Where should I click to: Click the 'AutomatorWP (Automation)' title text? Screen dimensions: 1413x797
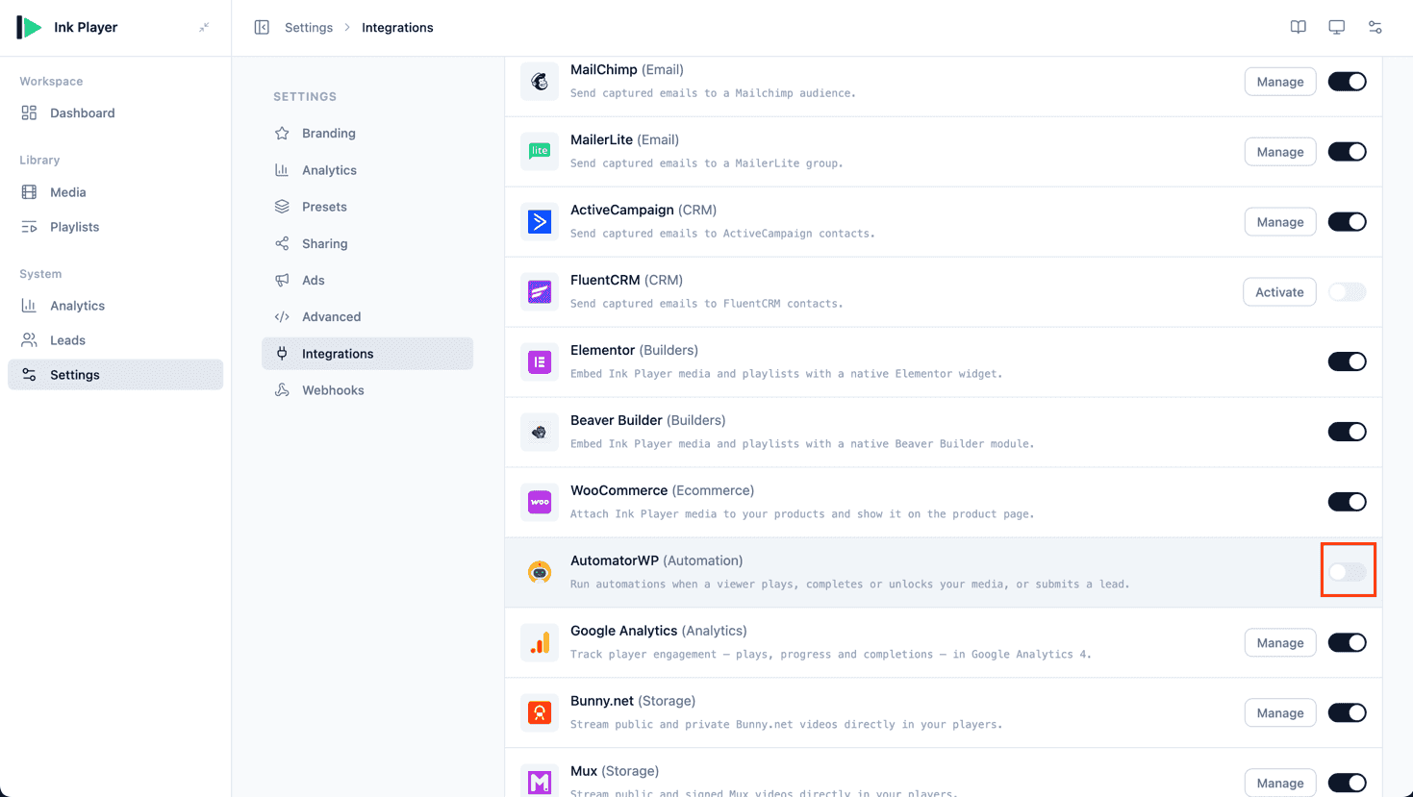coord(657,560)
